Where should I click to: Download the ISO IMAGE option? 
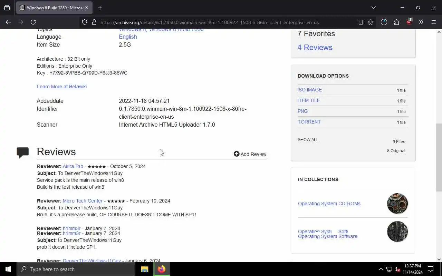point(310,90)
